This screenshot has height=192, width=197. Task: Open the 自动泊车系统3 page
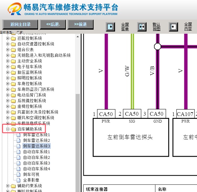37,163
